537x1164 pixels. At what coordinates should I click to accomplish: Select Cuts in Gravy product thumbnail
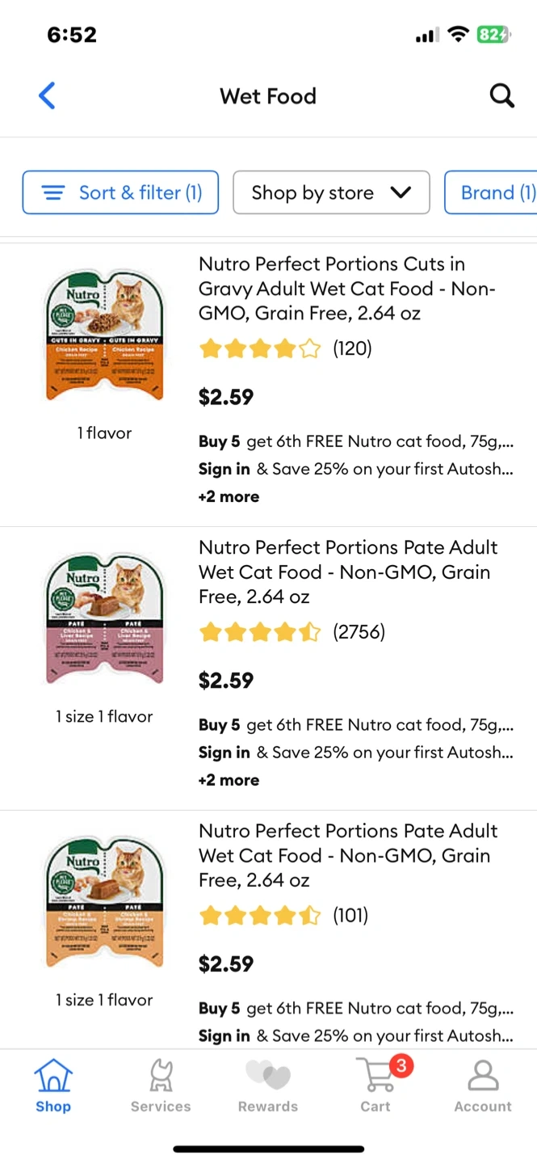pyautogui.click(x=105, y=335)
